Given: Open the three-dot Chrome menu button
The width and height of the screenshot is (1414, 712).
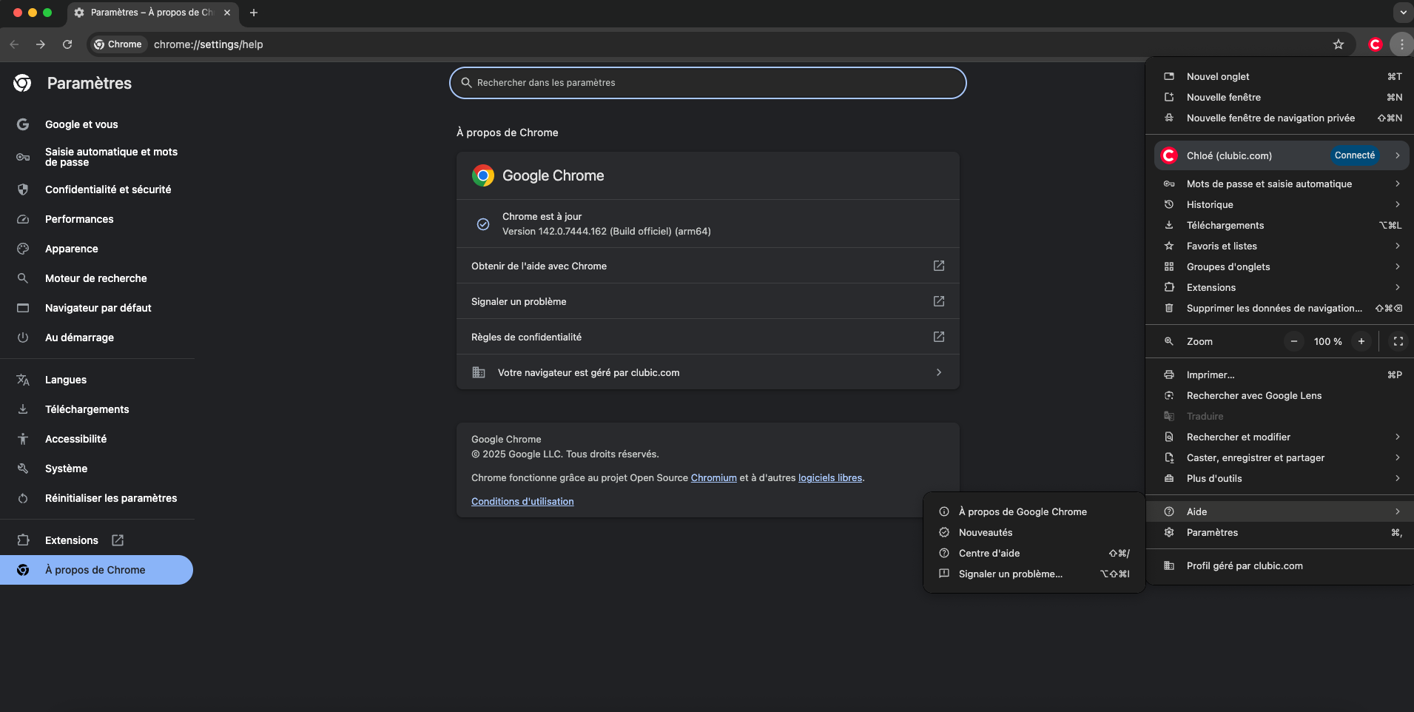Looking at the screenshot, I should (x=1401, y=44).
